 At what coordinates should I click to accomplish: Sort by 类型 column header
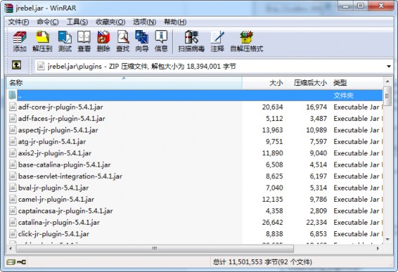coord(356,82)
